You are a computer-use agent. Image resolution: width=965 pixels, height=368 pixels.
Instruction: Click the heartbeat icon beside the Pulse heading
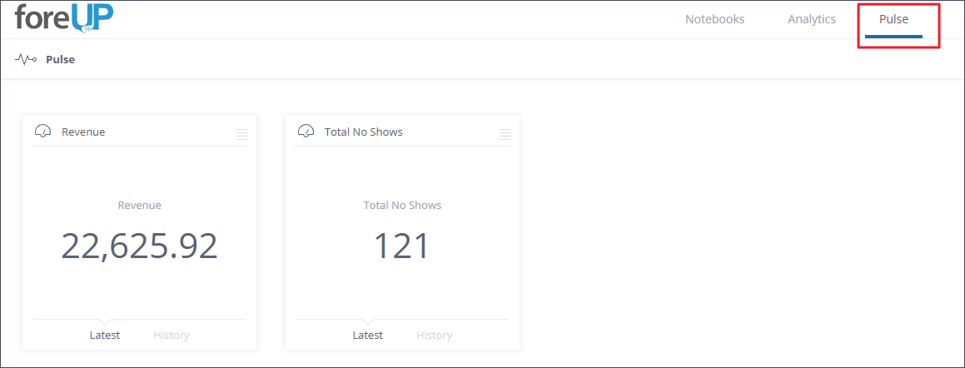[26, 59]
